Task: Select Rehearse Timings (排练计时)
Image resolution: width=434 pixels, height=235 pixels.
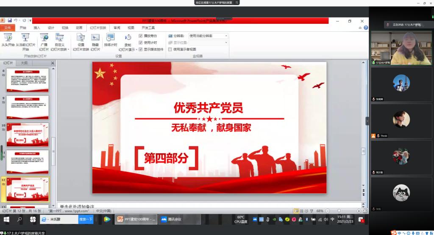Action: pos(110,39)
